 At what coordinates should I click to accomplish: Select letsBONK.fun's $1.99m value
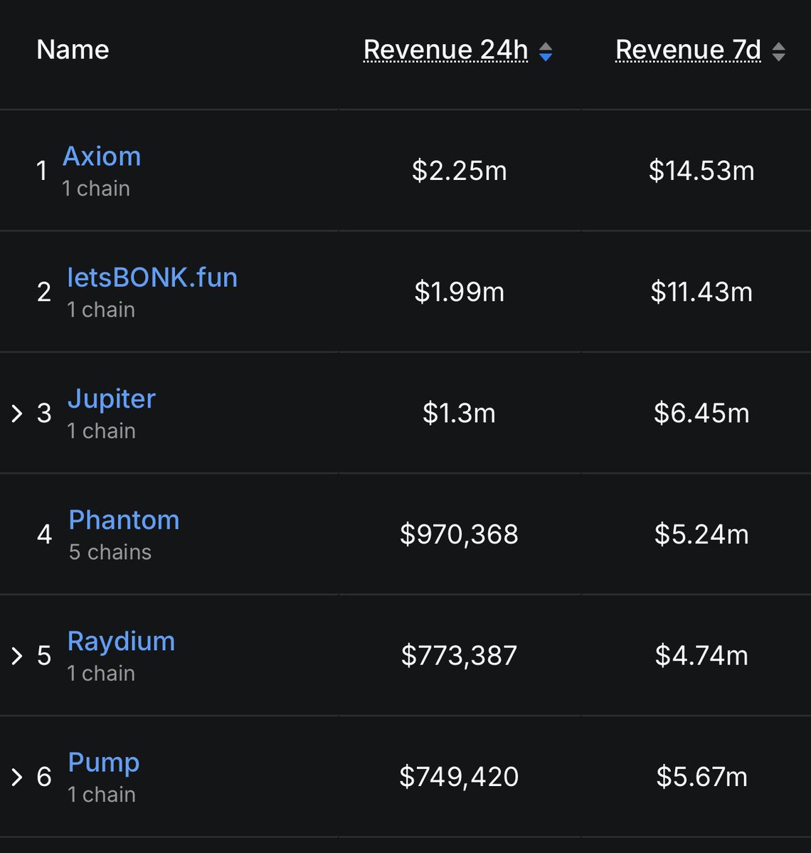coord(459,292)
